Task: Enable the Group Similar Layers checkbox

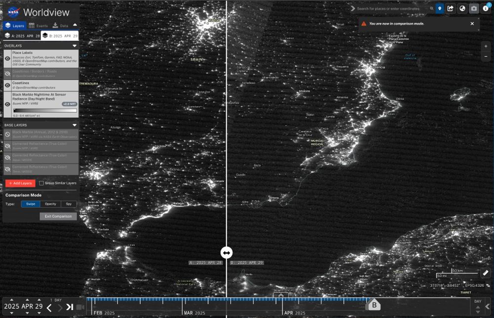Action: click(x=41, y=183)
